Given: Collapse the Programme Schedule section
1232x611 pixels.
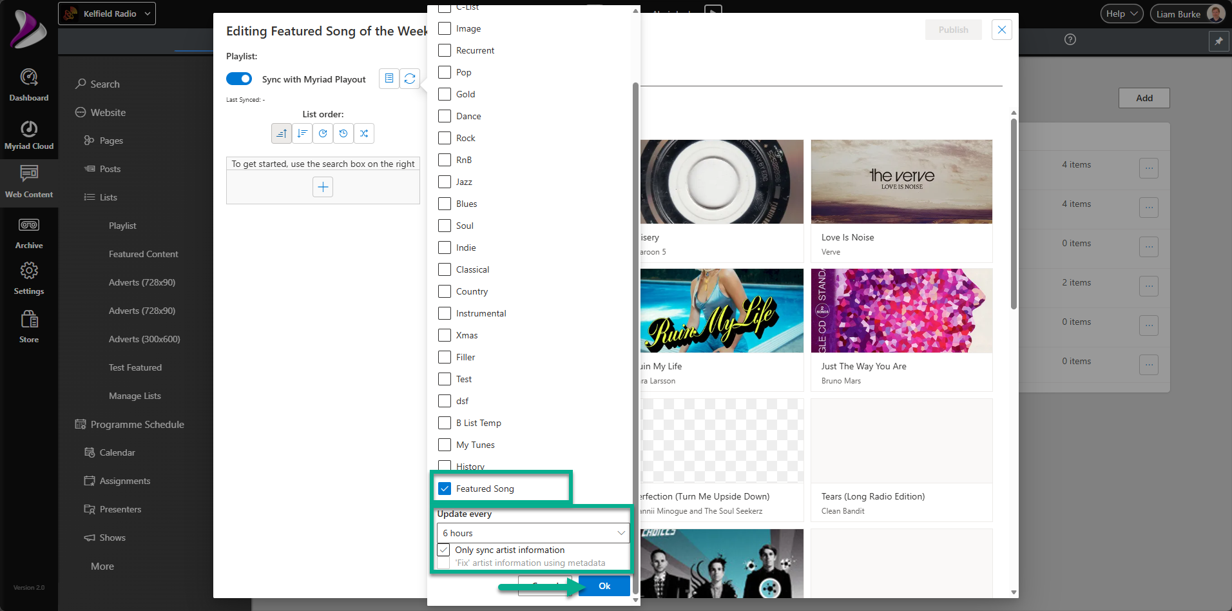Looking at the screenshot, I should point(130,424).
